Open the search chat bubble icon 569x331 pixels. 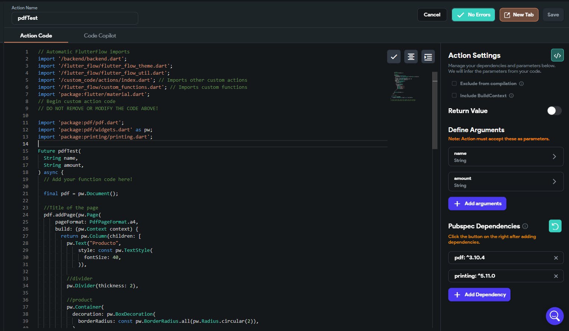tap(554, 316)
